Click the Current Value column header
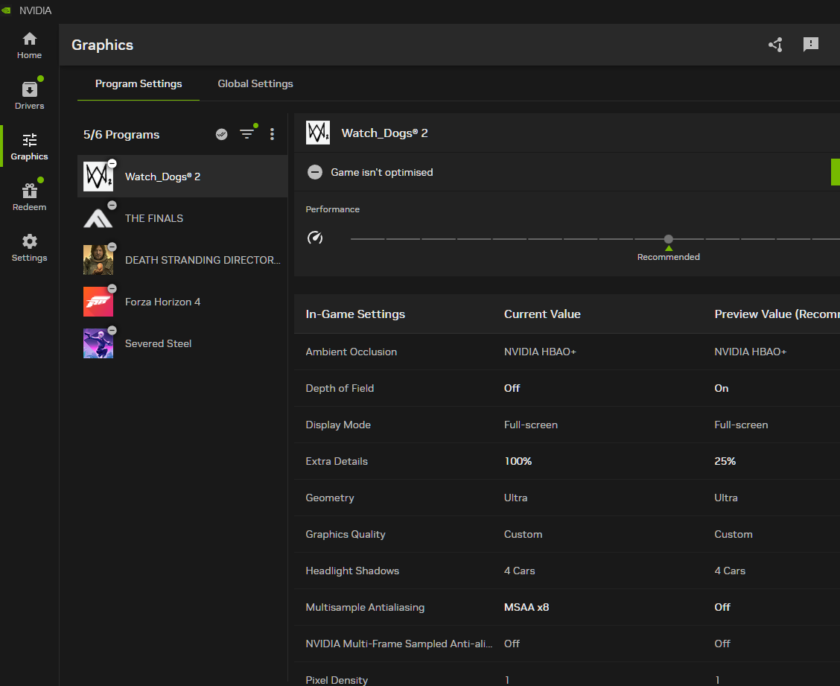 [x=542, y=314]
